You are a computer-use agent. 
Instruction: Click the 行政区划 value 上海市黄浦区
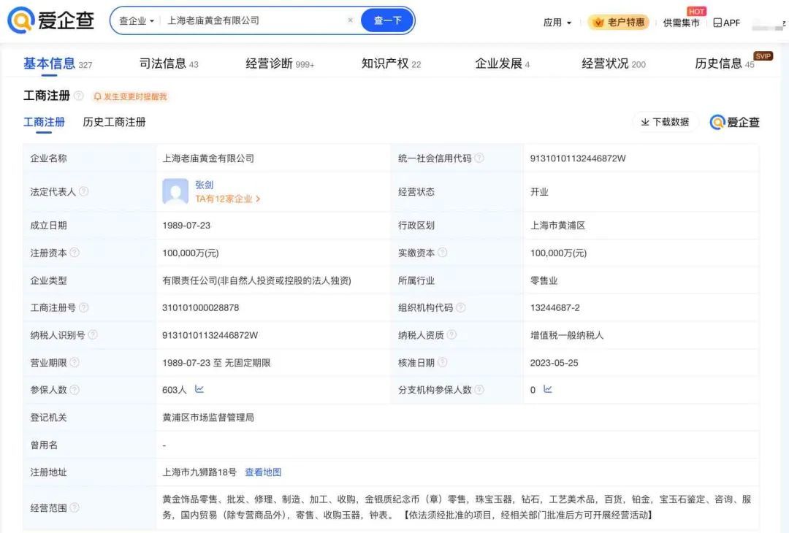(x=557, y=226)
